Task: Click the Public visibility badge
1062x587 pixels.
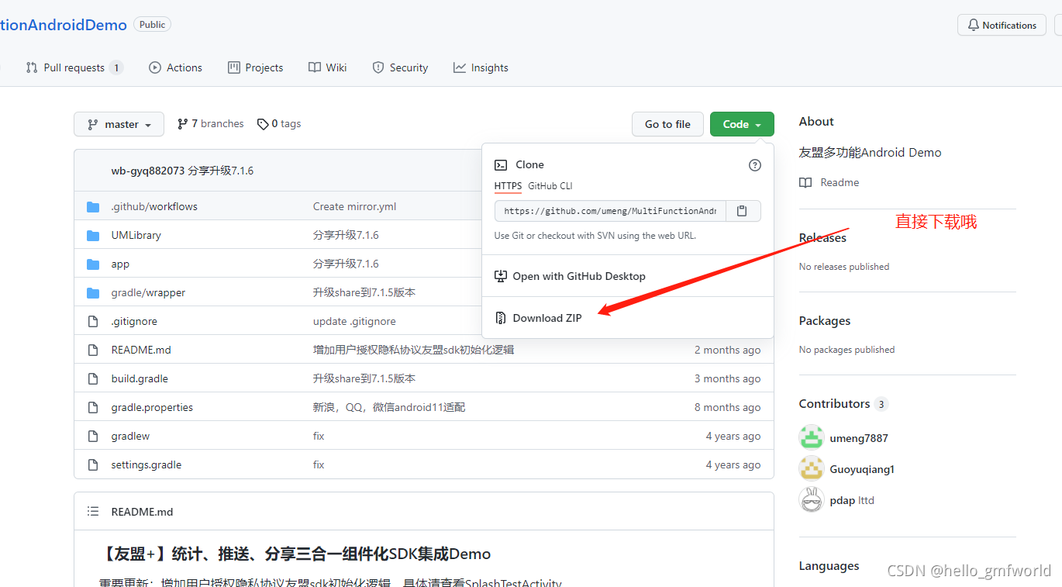Action: pyautogui.click(x=152, y=25)
